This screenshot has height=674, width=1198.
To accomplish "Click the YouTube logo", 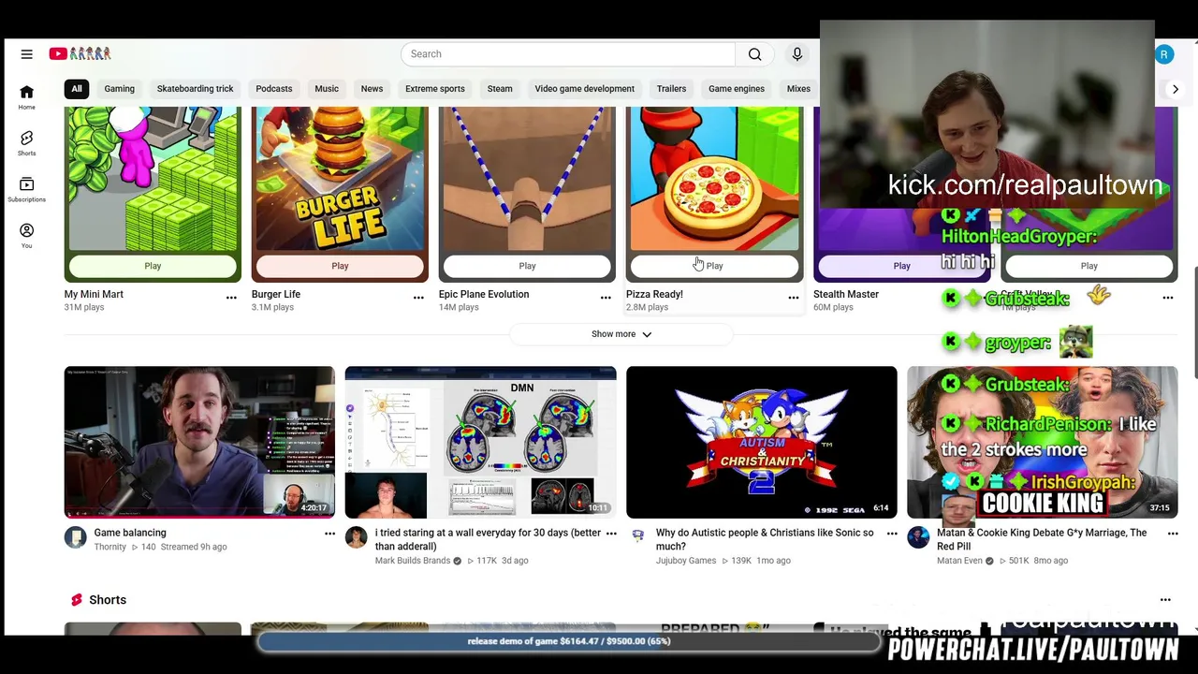I will click(x=80, y=54).
